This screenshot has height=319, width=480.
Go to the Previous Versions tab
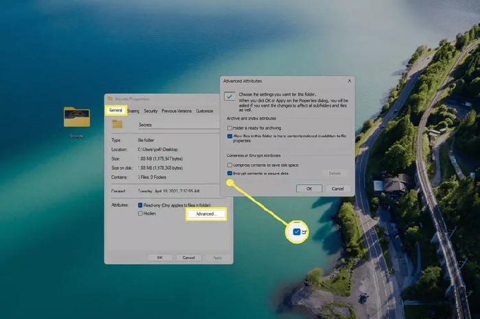[x=177, y=111]
